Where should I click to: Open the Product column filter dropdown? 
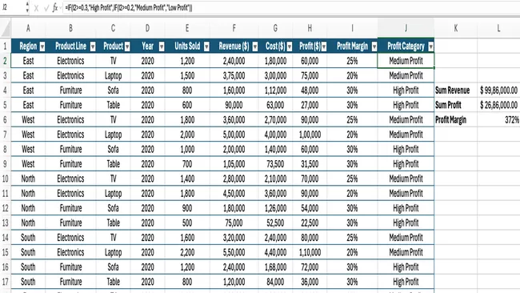(x=127, y=46)
